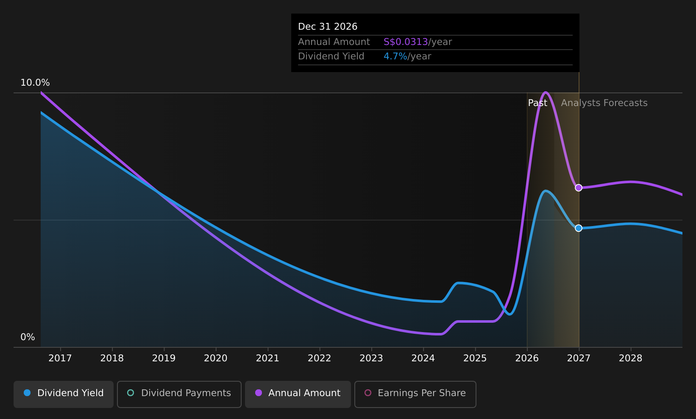Enable the Dividend Payments series
This screenshot has width=696, height=419.
(x=179, y=394)
